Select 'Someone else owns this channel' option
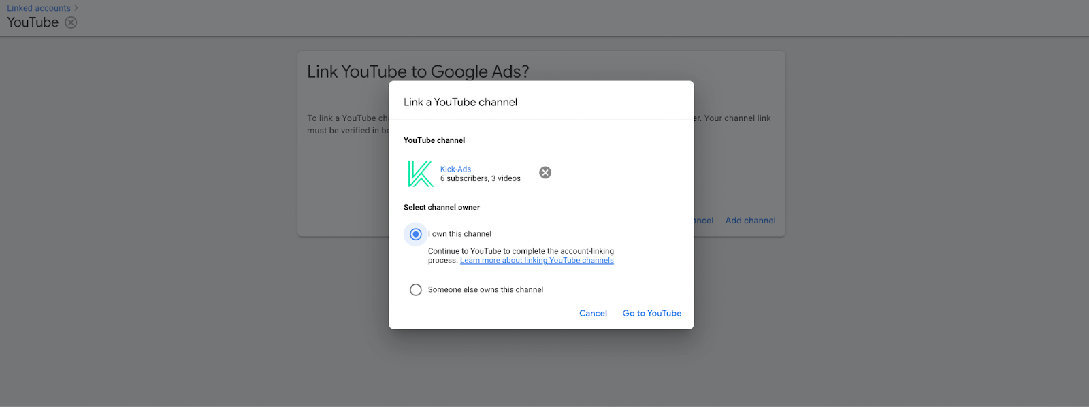The width and height of the screenshot is (1089, 407). (x=416, y=290)
